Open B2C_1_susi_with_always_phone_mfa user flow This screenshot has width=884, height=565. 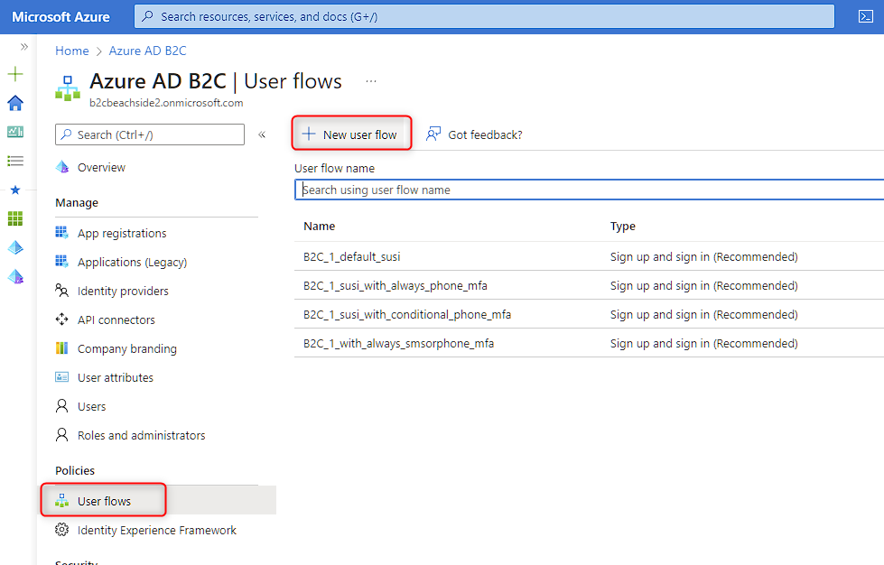point(395,285)
